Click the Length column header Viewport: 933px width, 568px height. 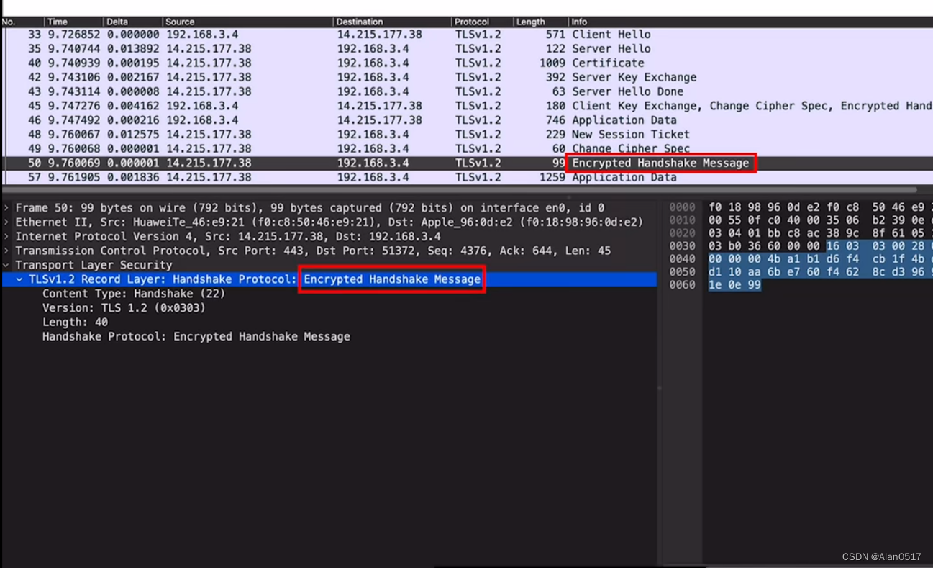(x=541, y=22)
